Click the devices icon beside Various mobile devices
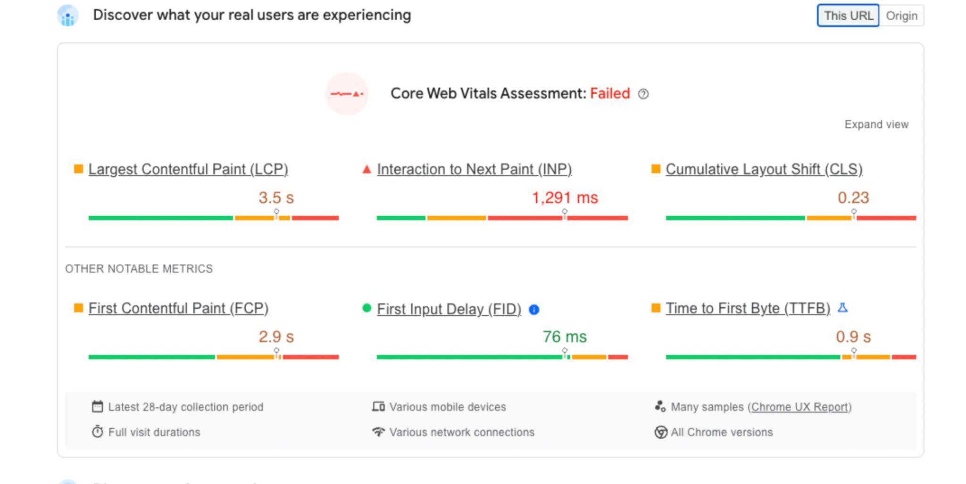This screenshot has height=484, width=966. point(378,406)
